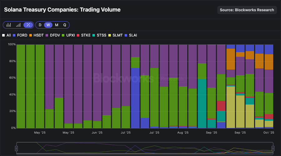Select the cumulative chart view icon

click(x=18, y=25)
